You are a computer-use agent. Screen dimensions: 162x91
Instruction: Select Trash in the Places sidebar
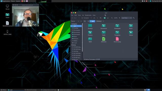coord(76,43)
